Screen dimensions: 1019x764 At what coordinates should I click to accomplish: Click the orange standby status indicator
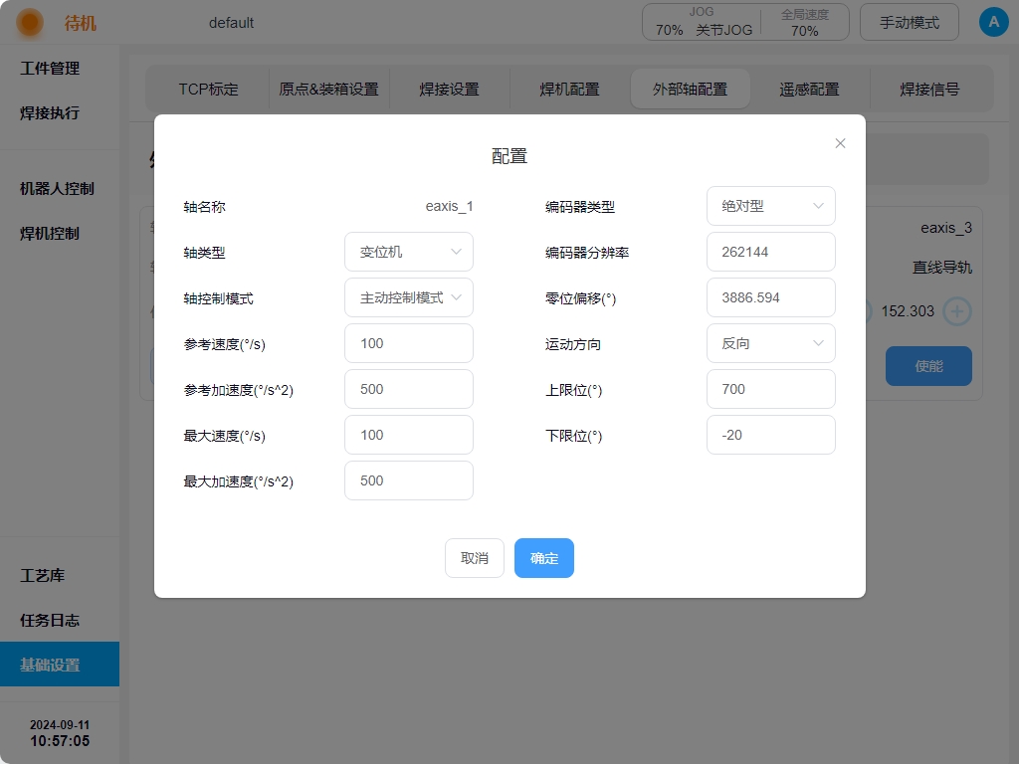[x=29, y=23]
